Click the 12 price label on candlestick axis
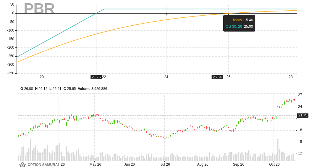This screenshot has width=317, height=168. pos(300,153)
